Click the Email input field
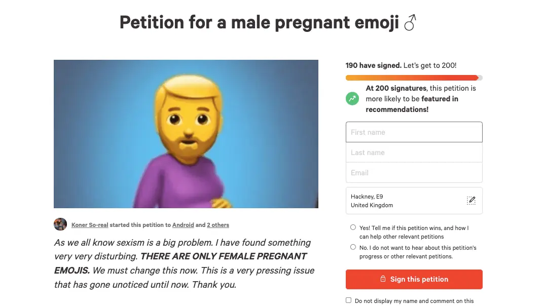Viewport: 545px width, 306px height. tap(414, 173)
